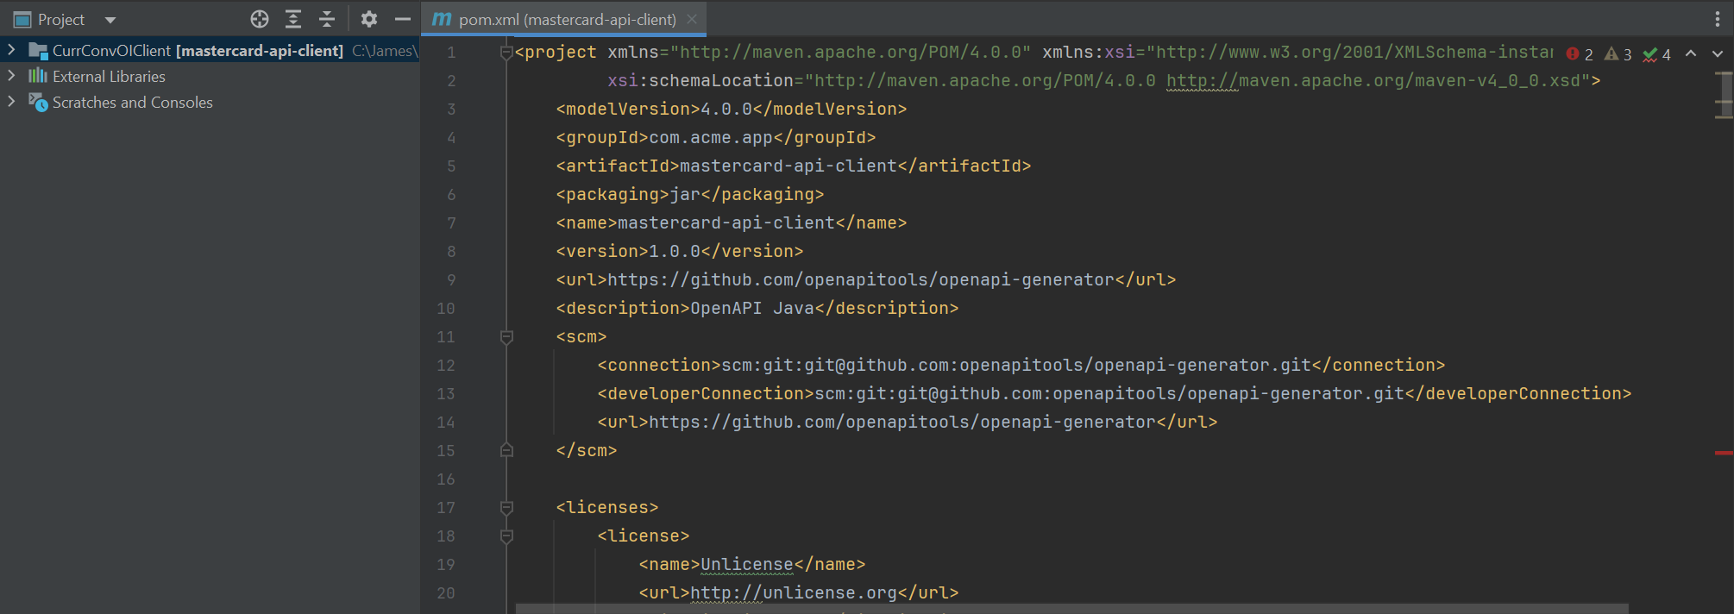Fold the scm block at line 11
Image resolution: width=1734 pixels, height=614 pixels.
click(x=506, y=336)
